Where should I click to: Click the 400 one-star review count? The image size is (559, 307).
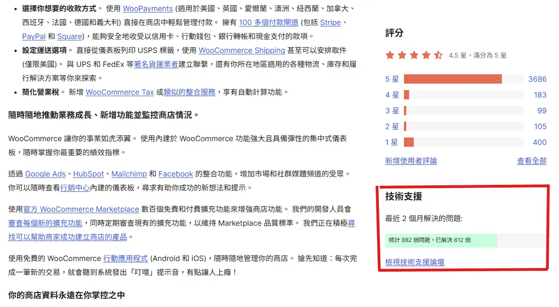point(539,142)
